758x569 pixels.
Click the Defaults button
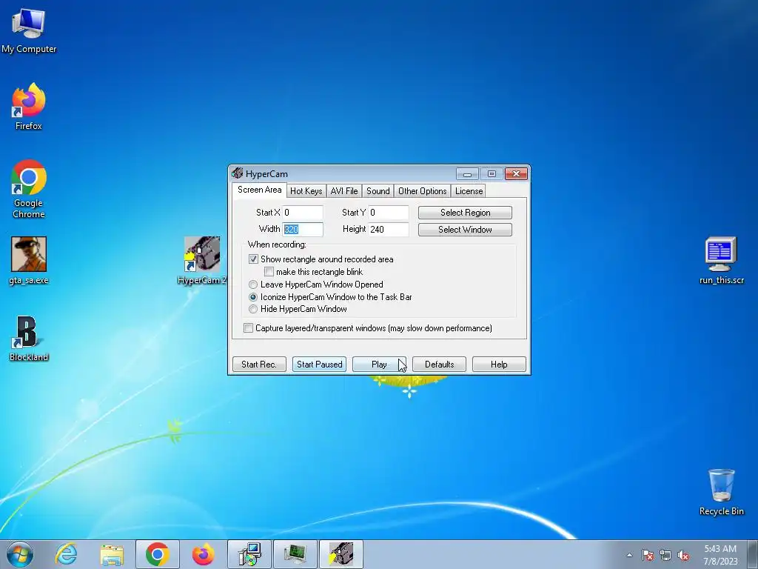click(439, 365)
